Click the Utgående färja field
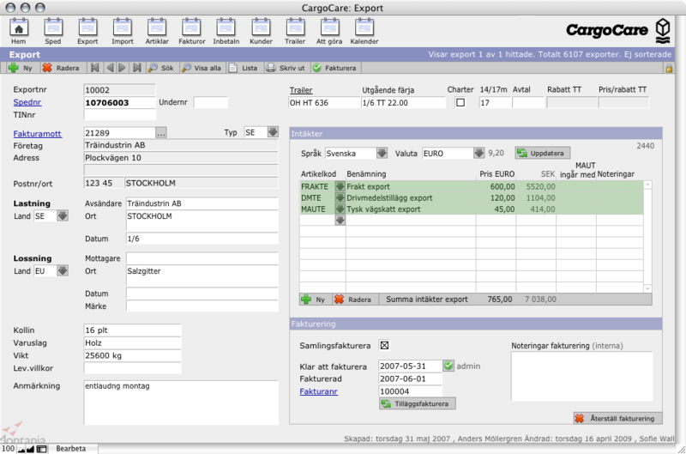Image resolution: width=686 pixels, height=454 pixels. pos(403,102)
